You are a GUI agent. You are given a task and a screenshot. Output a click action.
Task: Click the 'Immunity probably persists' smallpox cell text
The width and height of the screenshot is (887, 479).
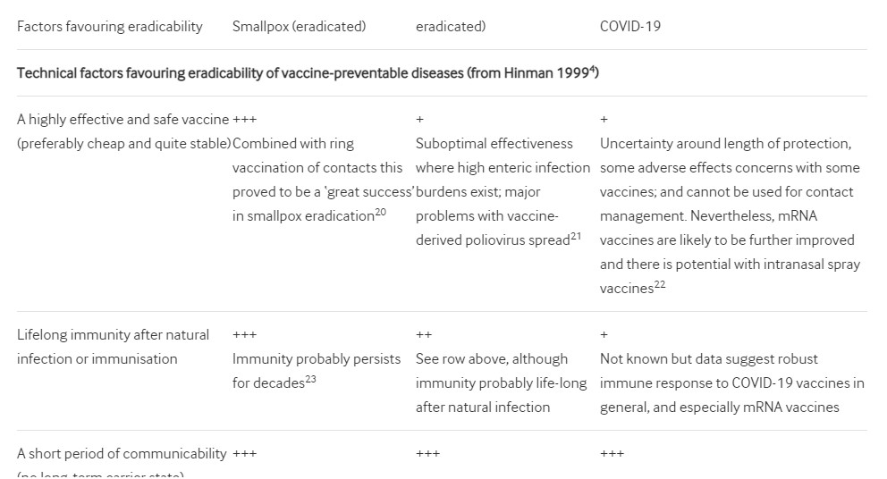click(x=317, y=358)
